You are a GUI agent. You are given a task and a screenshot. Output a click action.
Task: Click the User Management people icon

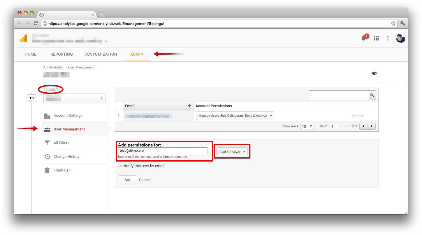click(47, 129)
